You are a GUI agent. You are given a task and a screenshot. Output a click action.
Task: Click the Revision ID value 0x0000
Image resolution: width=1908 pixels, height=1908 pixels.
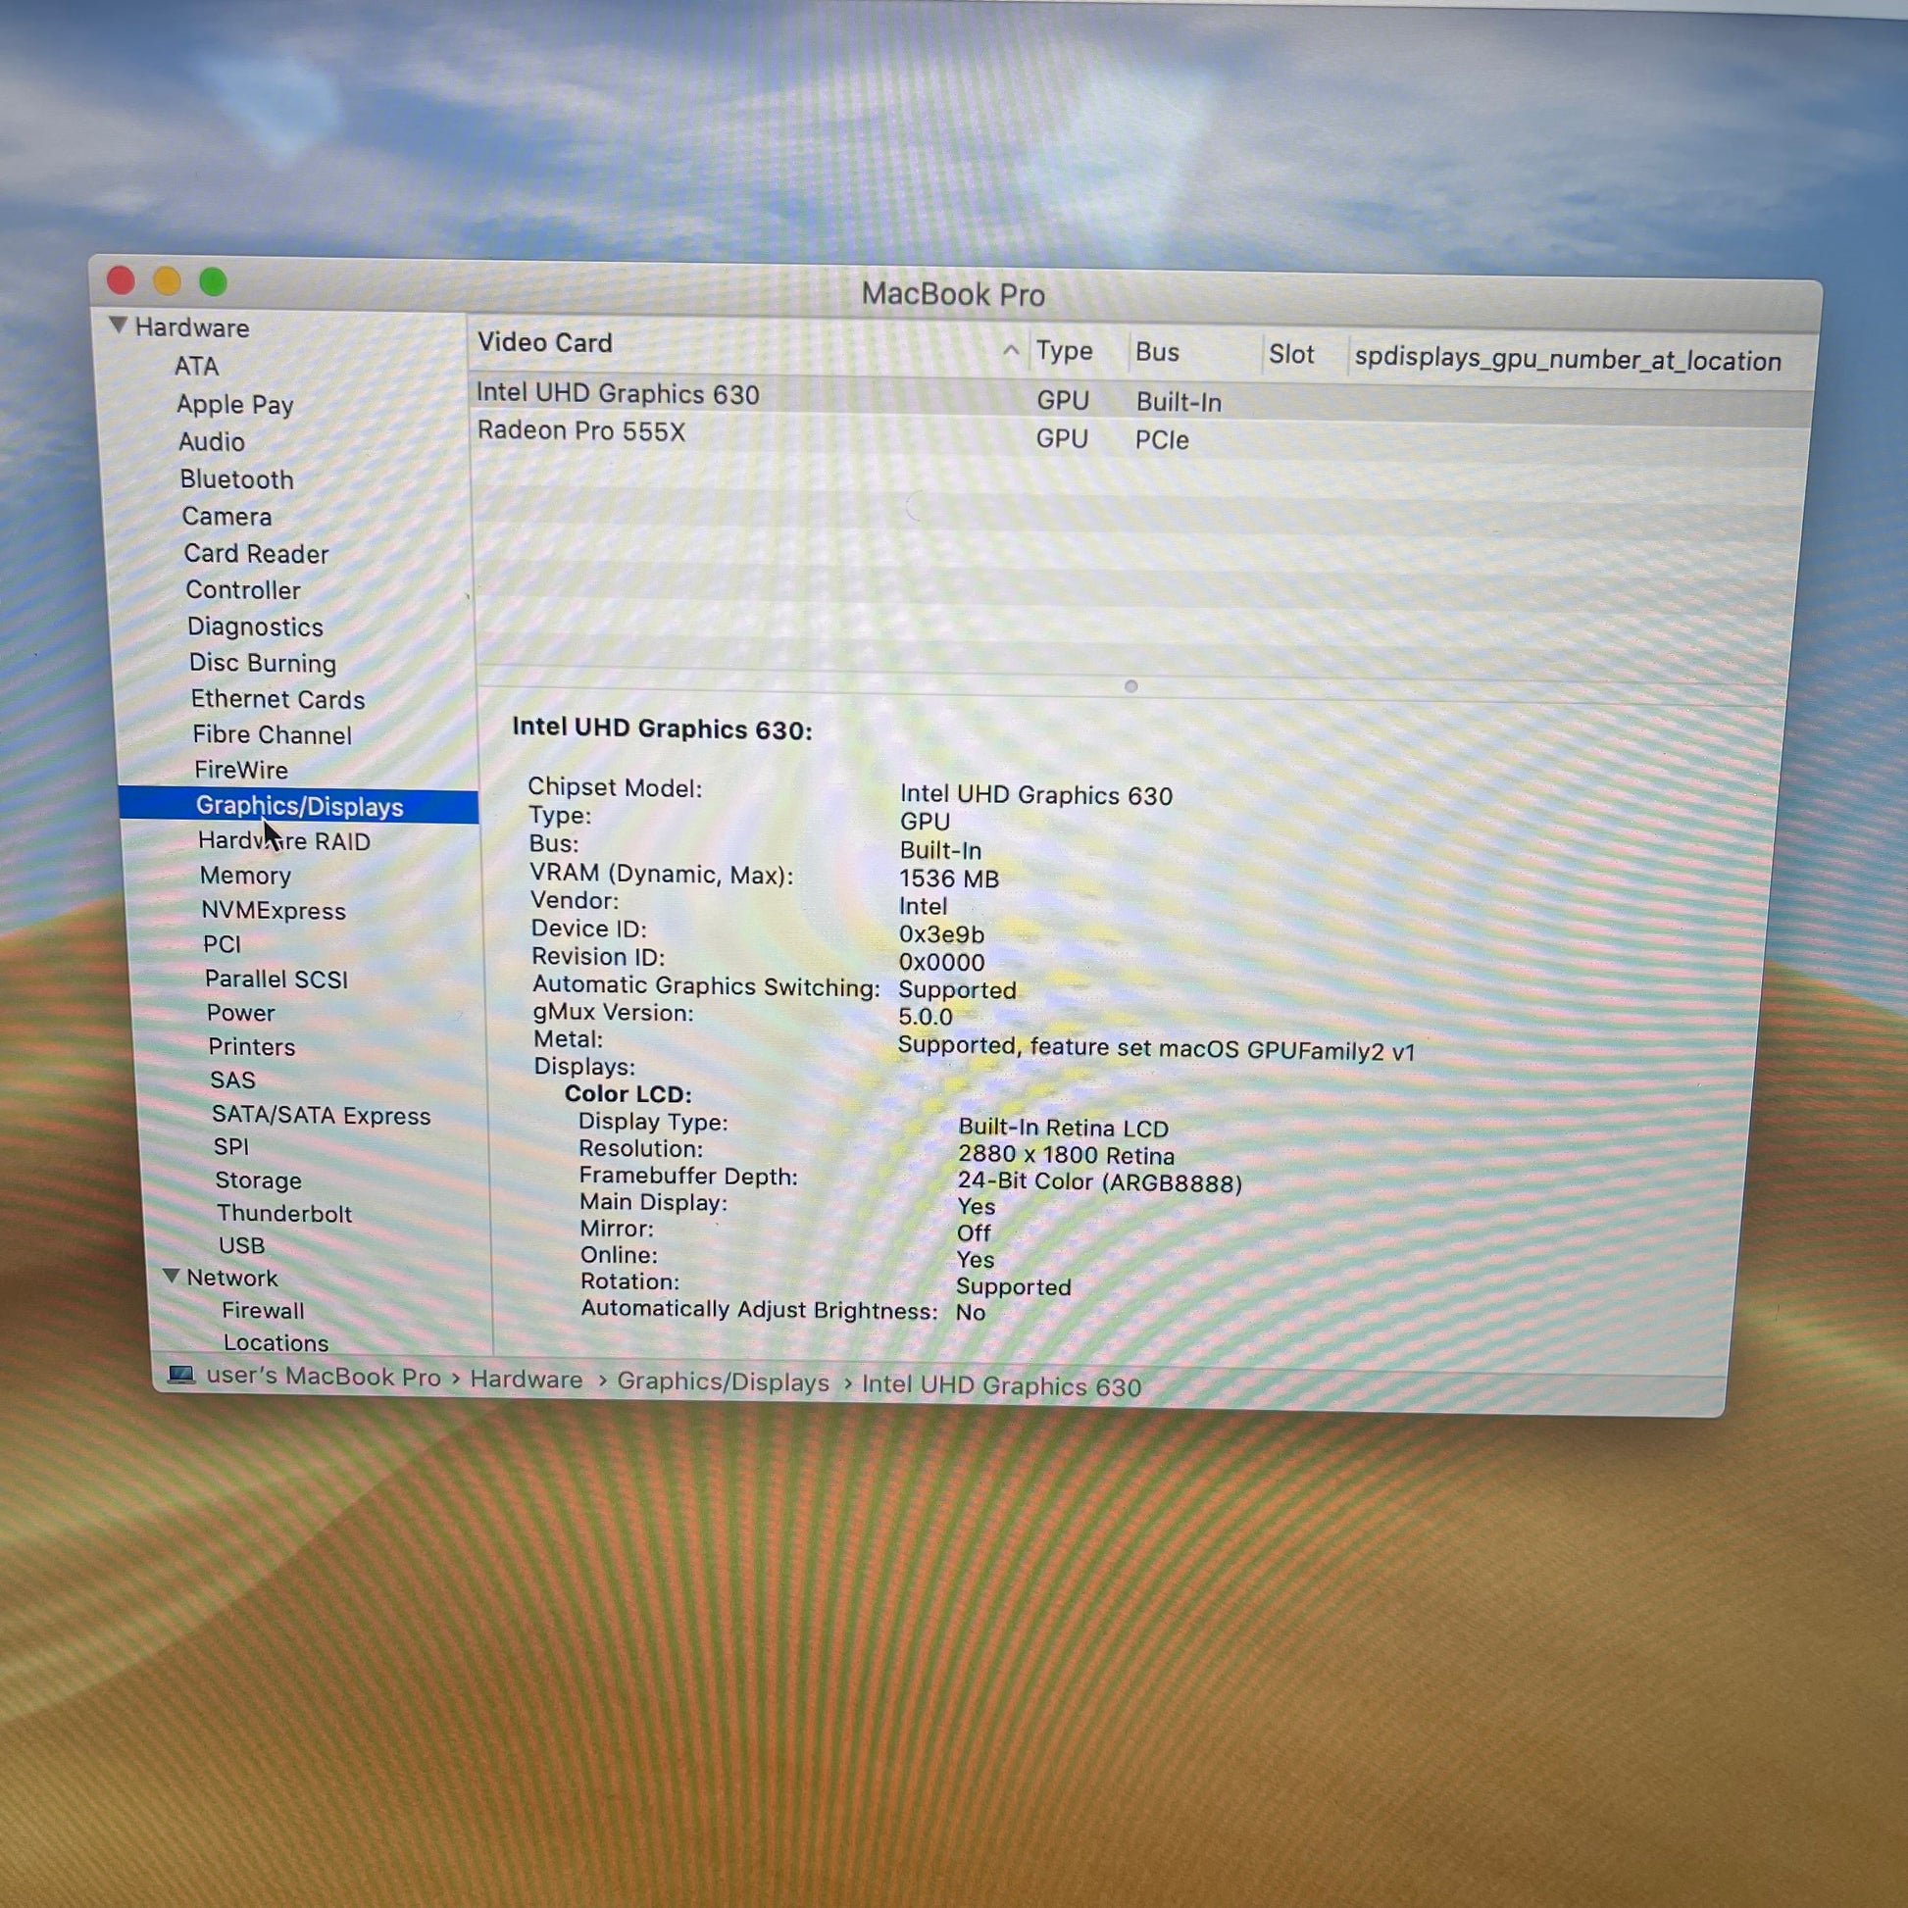coord(940,962)
